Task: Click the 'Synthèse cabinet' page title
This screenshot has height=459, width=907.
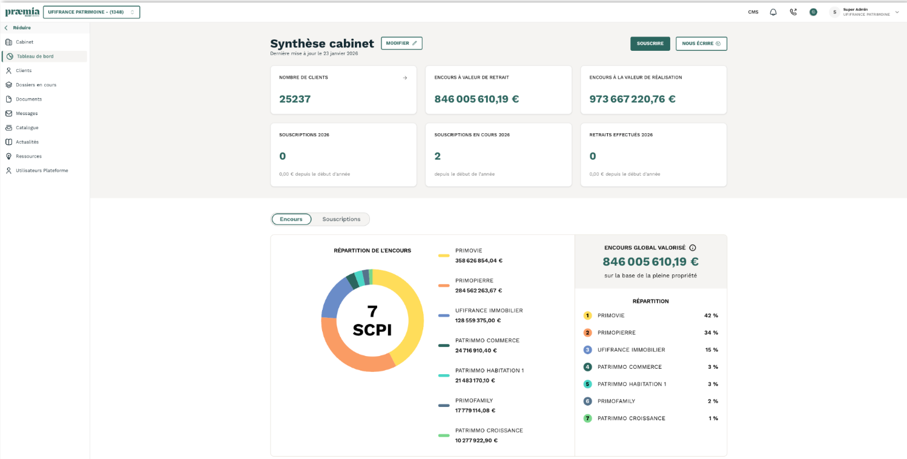Action: [x=322, y=44]
